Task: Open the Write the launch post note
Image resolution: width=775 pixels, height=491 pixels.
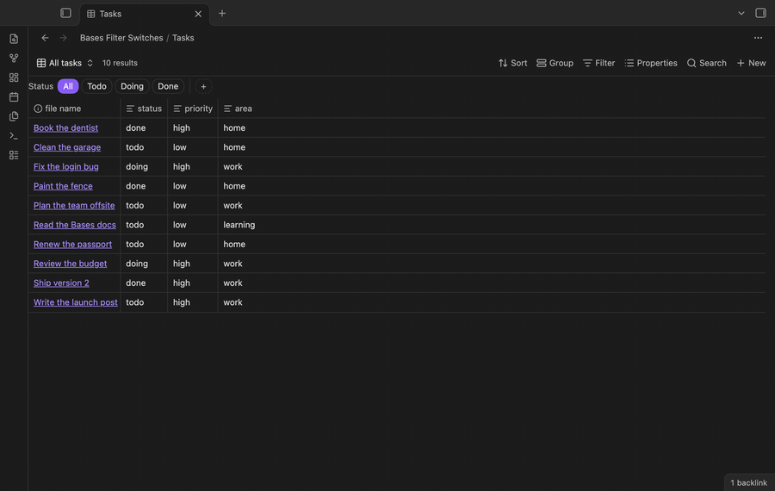Action: coord(76,302)
